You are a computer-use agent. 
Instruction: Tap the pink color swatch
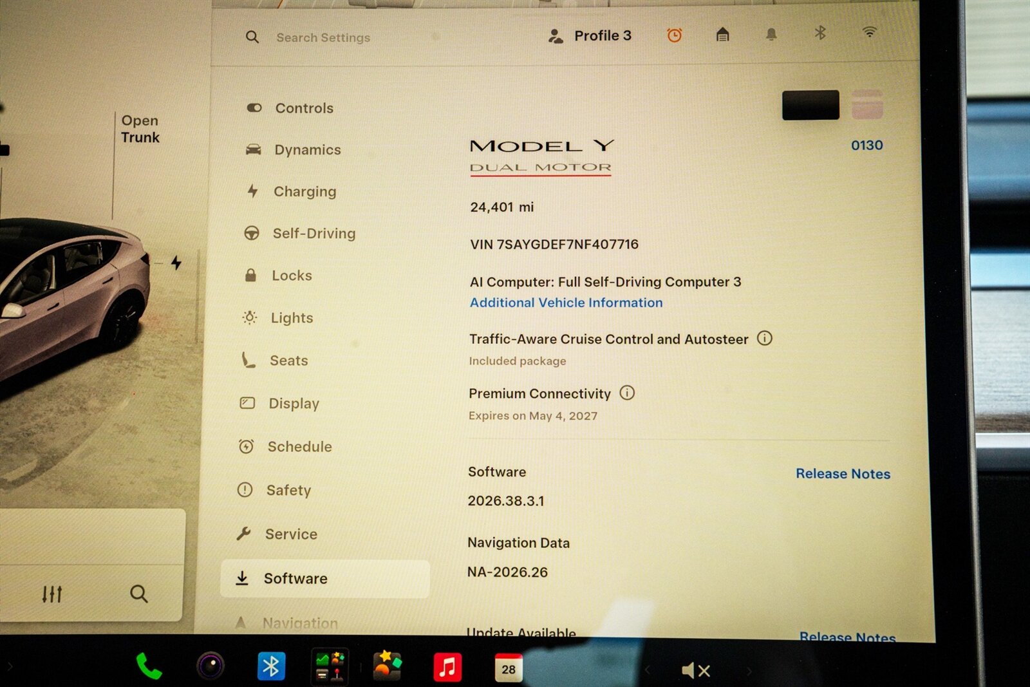click(x=867, y=104)
